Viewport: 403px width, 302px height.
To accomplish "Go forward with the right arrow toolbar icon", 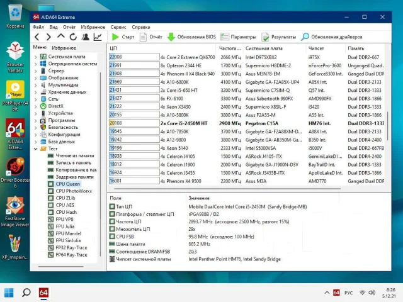I will click(x=48, y=37).
